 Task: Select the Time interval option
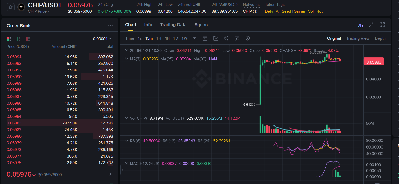(130, 38)
